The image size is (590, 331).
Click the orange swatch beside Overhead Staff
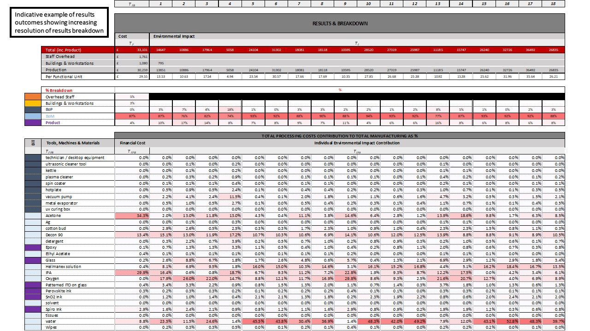pyautogui.click(x=32, y=97)
